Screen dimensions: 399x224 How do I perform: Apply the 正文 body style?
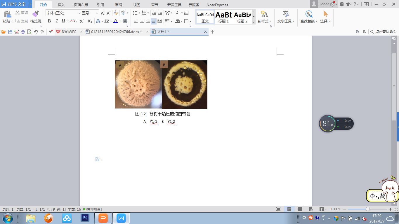pyautogui.click(x=205, y=17)
